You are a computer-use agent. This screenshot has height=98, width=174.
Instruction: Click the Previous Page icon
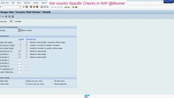(x=55, y=7)
